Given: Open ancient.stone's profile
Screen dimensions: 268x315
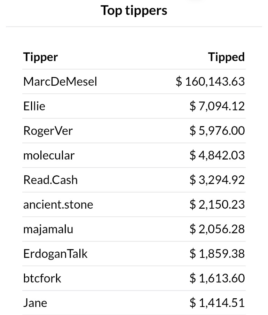Looking at the screenshot, I should pos(58,205).
